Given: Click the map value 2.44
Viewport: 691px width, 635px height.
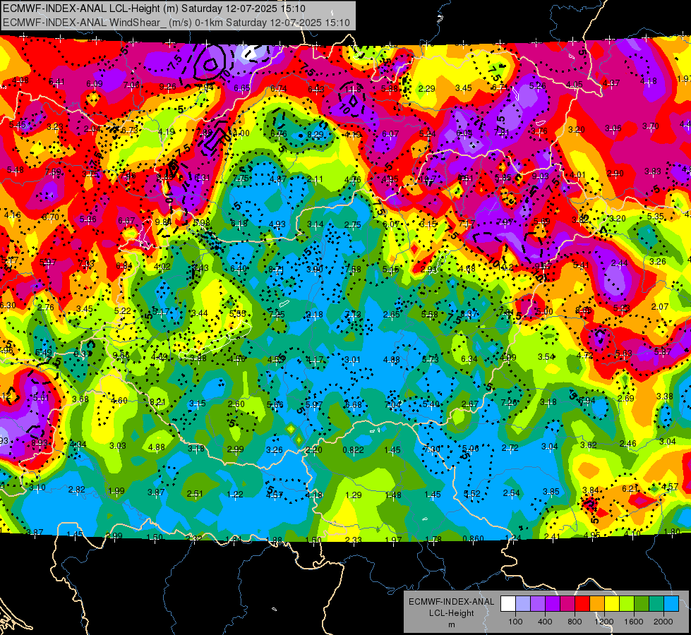Looking at the screenshot, I should [x=619, y=263].
